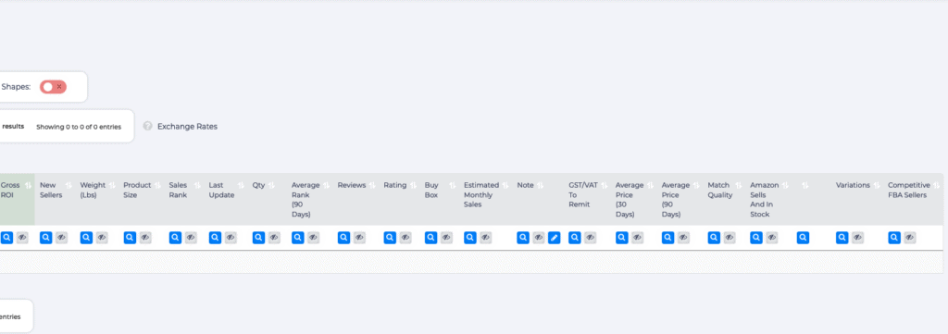Sort by Gross ROI header arrows

coord(29,185)
